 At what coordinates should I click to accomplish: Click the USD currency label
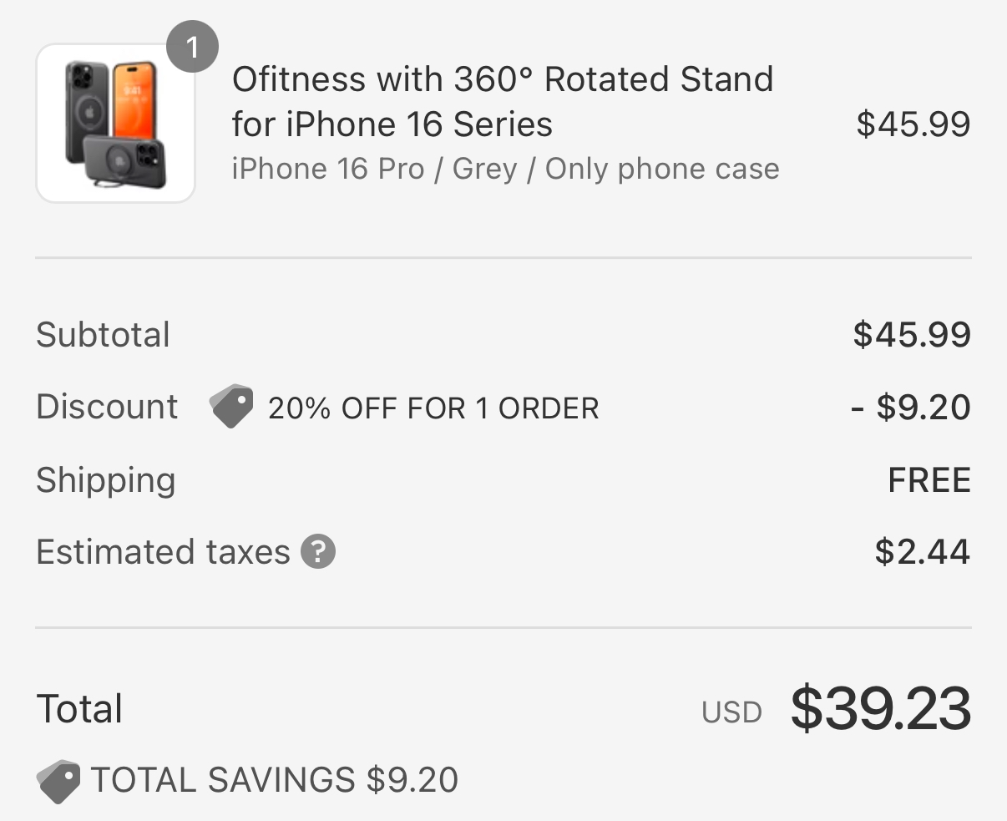(x=731, y=712)
